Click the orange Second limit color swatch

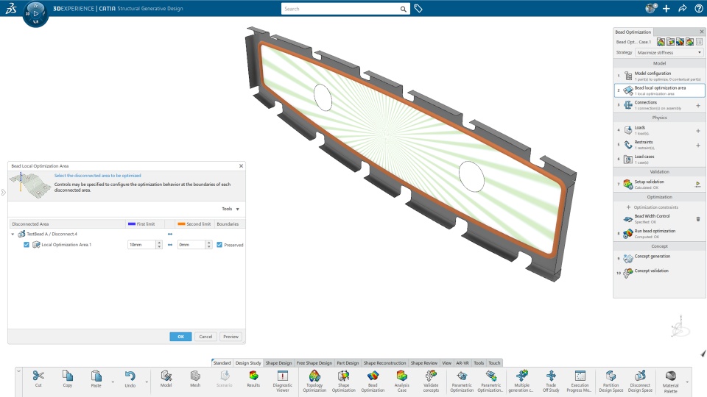pos(181,223)
